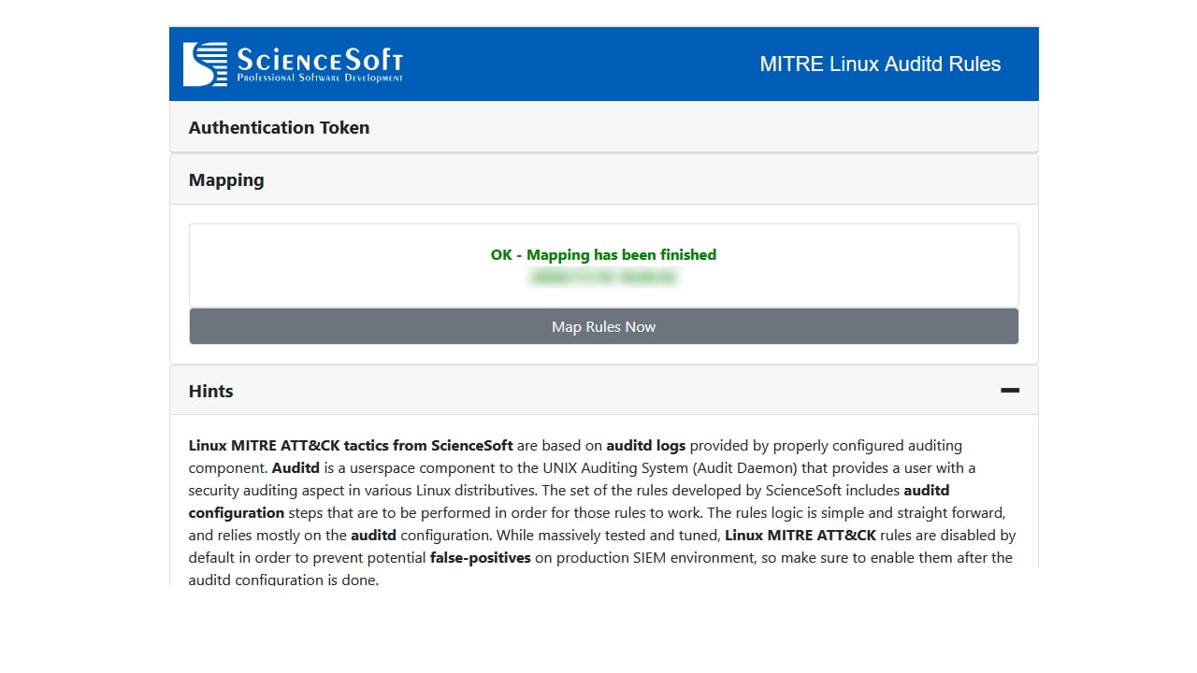Collapse the Hints panel header
Screen dimensions: 1197x673
coord(603,391)
